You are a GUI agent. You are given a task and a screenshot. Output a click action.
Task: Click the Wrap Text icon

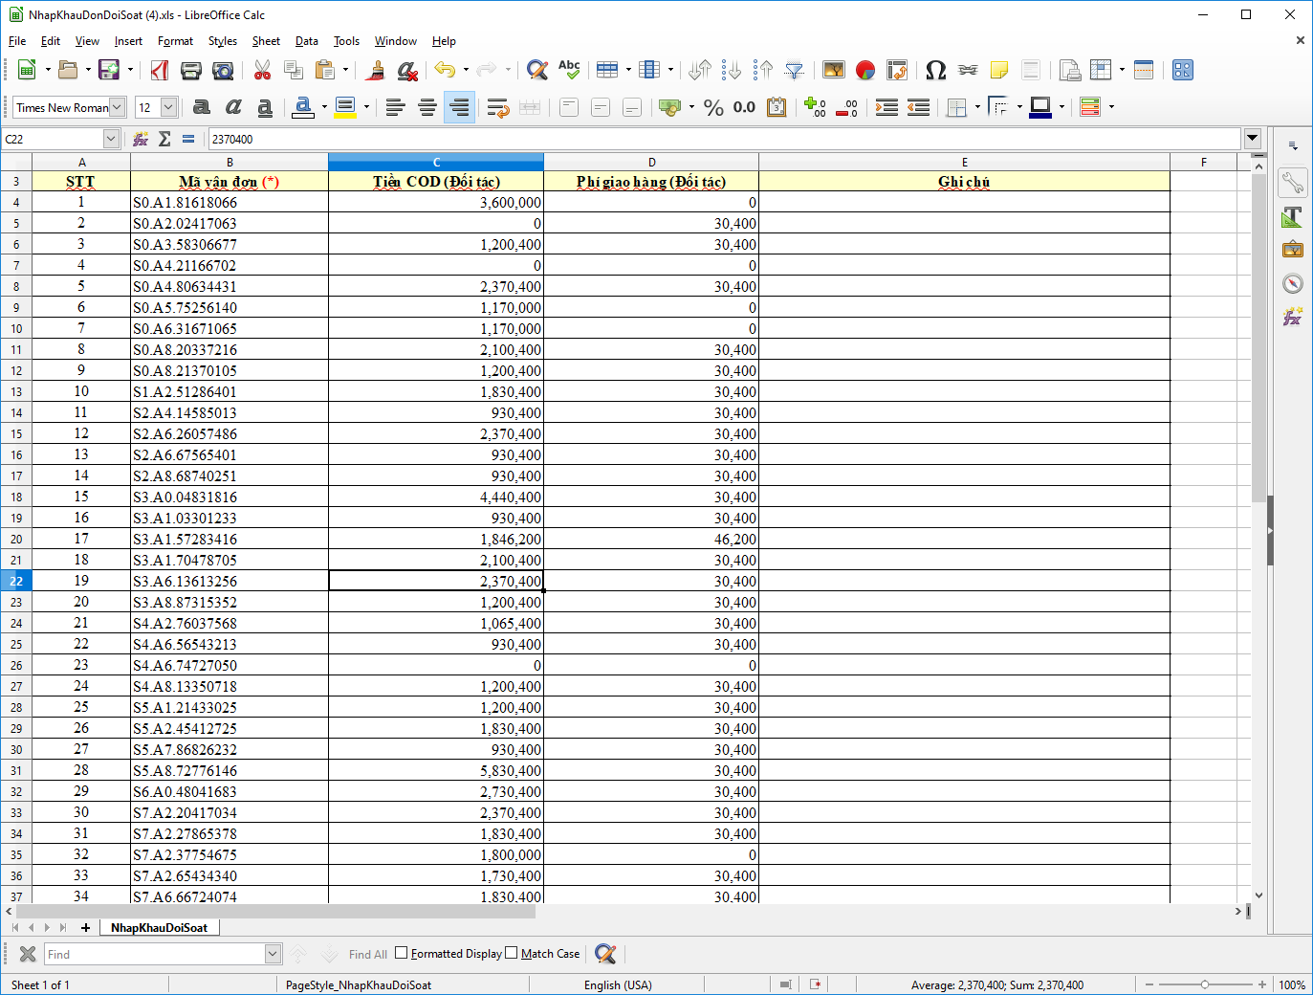click(x=497, y=107)
